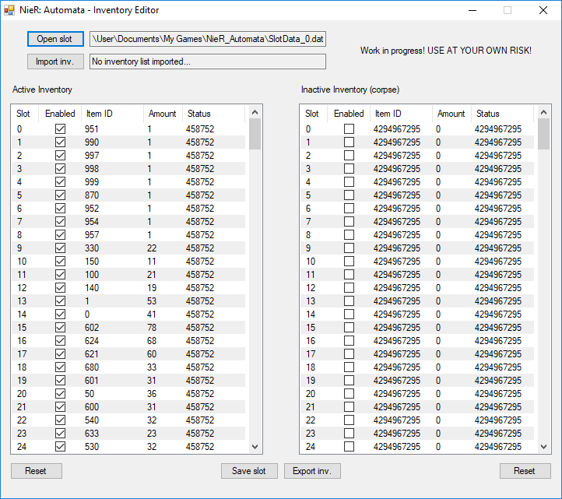Click Amount column header in Active Inventory

click(x=163, y=114)
